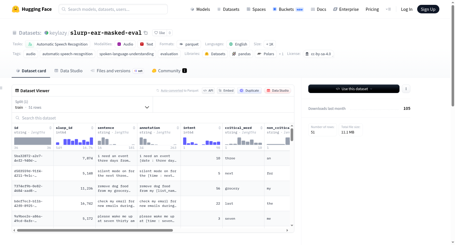
Task: Open Data Studio from the viewer header
Action: 278,90
